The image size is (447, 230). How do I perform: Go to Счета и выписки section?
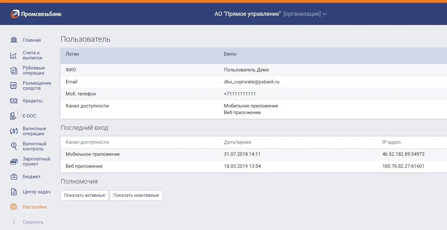33,55
